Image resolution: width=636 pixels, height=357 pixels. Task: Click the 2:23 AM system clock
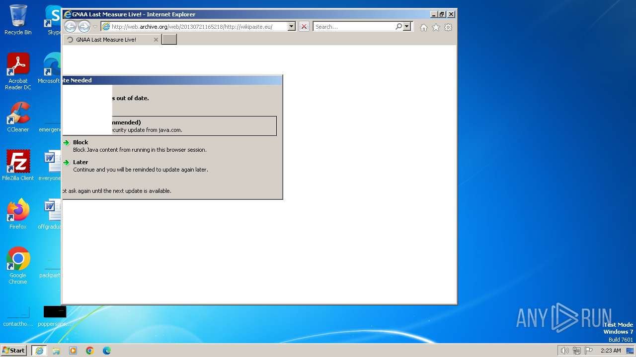coord(611,351)
